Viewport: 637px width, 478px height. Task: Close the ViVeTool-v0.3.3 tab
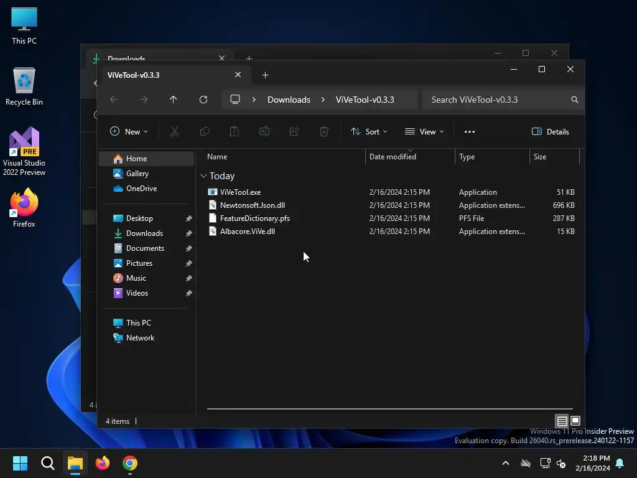[x=238, y=75]
